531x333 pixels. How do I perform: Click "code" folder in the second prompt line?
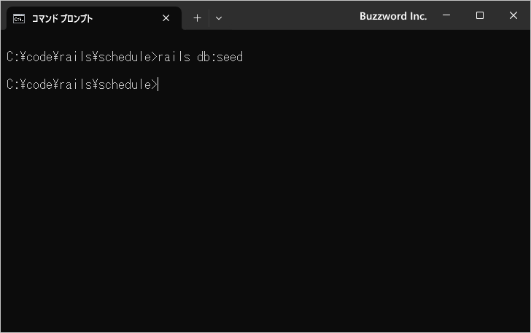tap(39, 85)
